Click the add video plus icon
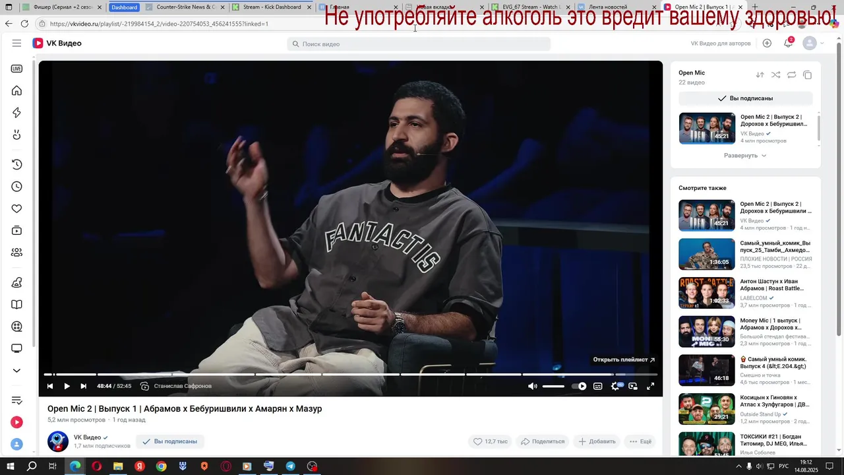Screen dimensions: 844x475 click(x=767, y=44)
